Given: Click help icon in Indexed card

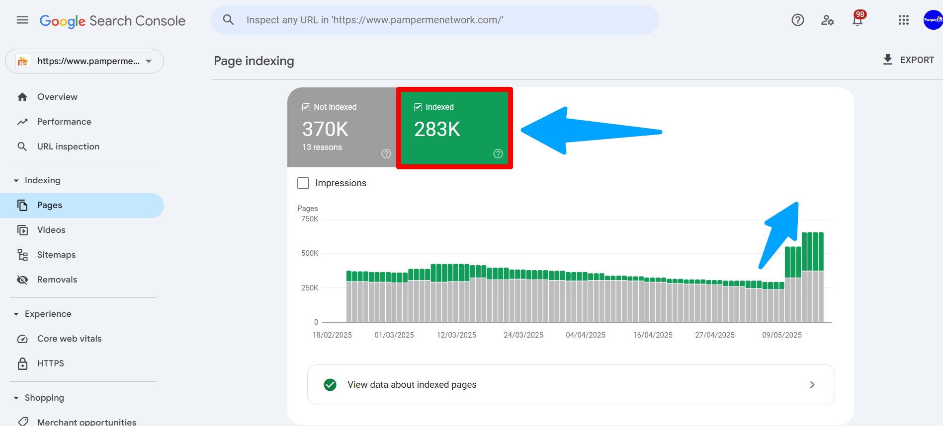Looking at the screenshot, I should 498,154.
